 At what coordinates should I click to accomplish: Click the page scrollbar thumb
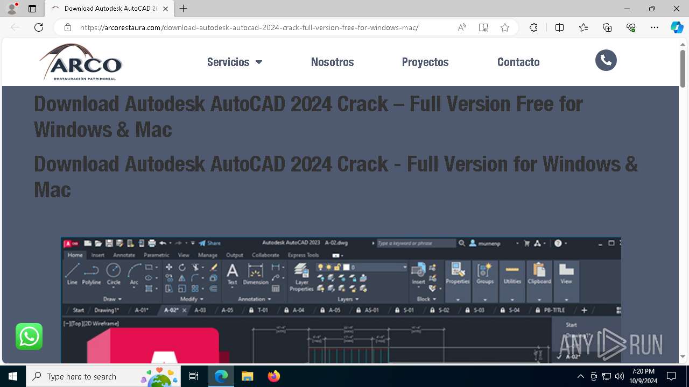(683, 68)
